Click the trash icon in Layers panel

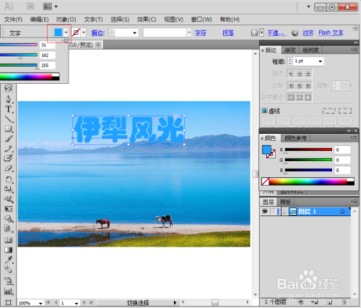click(x=344, y=301)
